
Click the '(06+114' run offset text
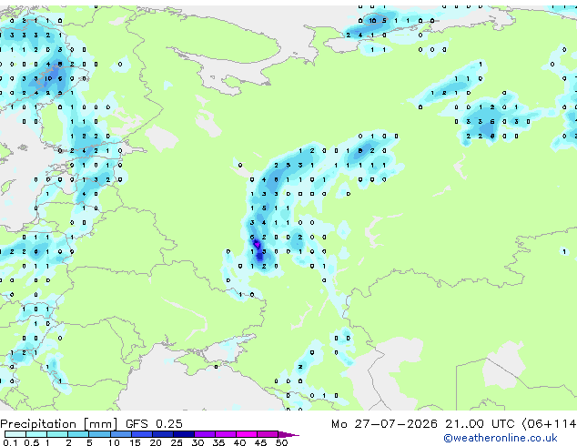pos(549,424)
